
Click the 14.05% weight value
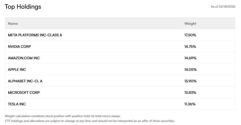190,70
